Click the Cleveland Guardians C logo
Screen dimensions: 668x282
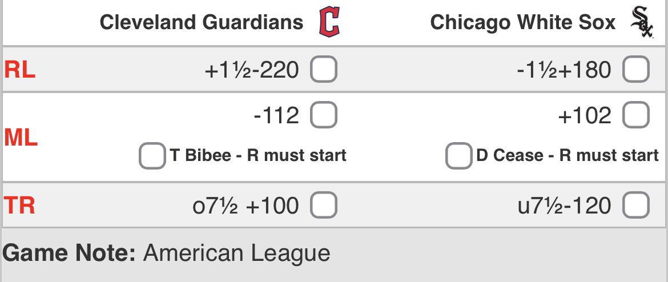point(329,23)
